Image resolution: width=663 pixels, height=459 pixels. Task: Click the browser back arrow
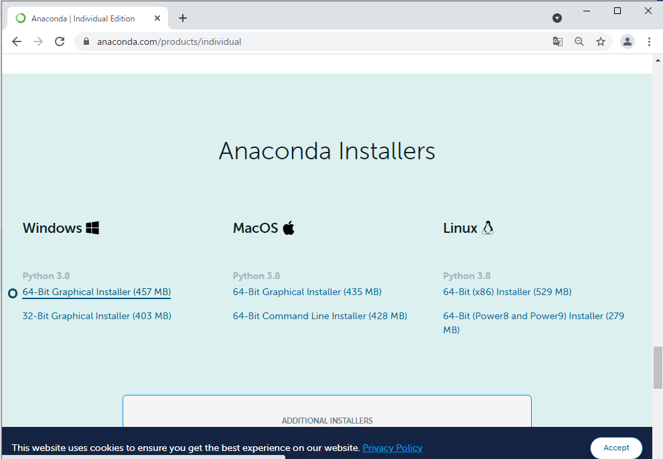coord(17,41)
